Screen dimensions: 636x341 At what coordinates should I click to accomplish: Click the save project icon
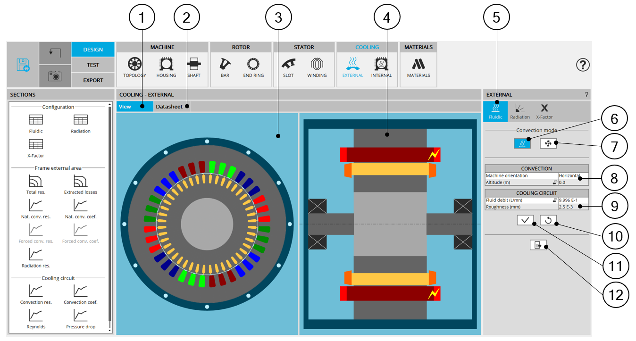[23, 65]
